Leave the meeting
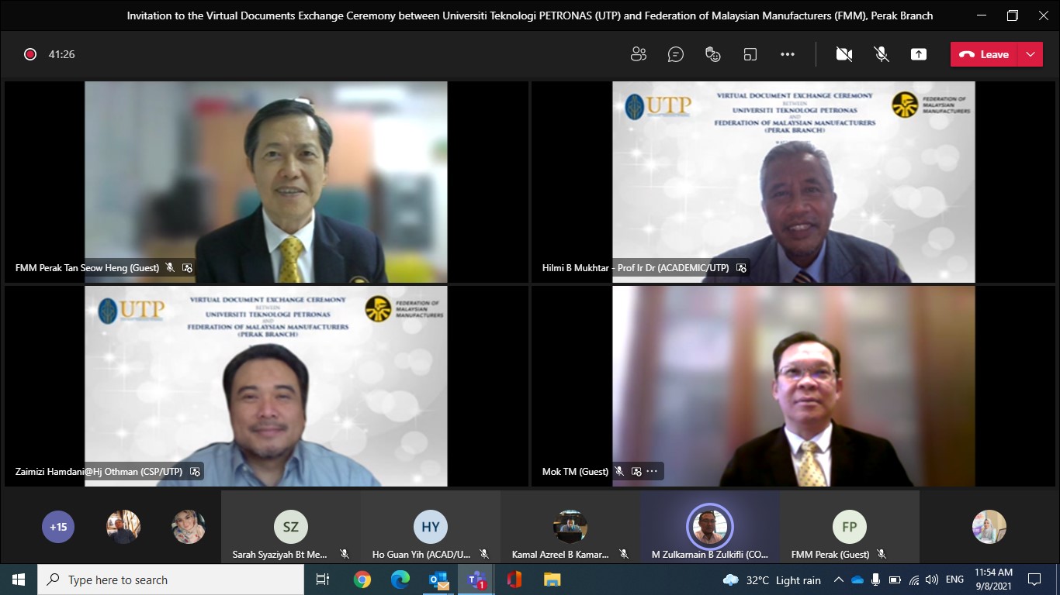This screenshot has height=595, width=1060. 985,54
